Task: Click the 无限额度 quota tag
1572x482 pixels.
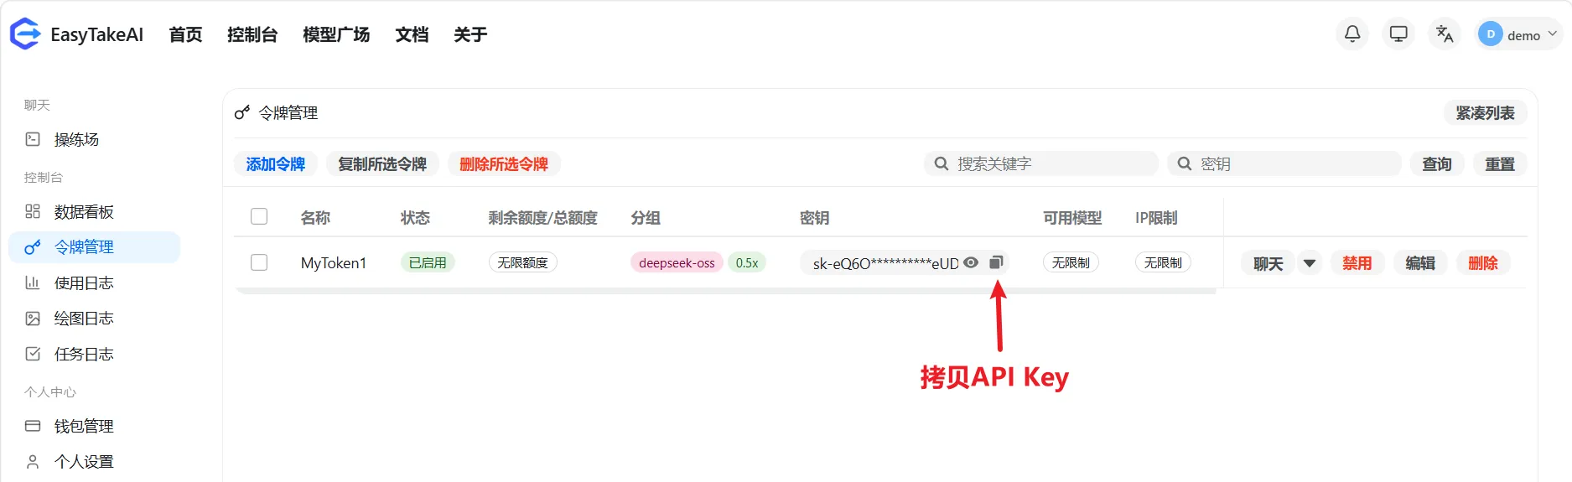Action: 522,262
